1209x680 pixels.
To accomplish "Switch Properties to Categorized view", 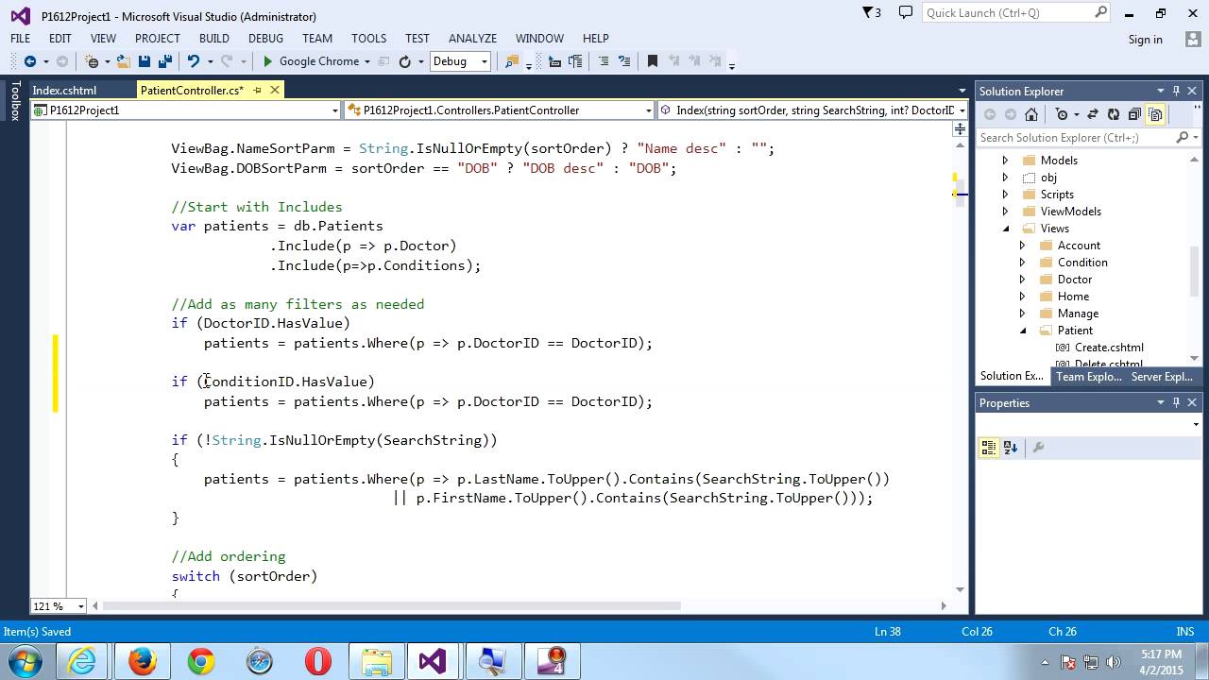I will point(989,448).
